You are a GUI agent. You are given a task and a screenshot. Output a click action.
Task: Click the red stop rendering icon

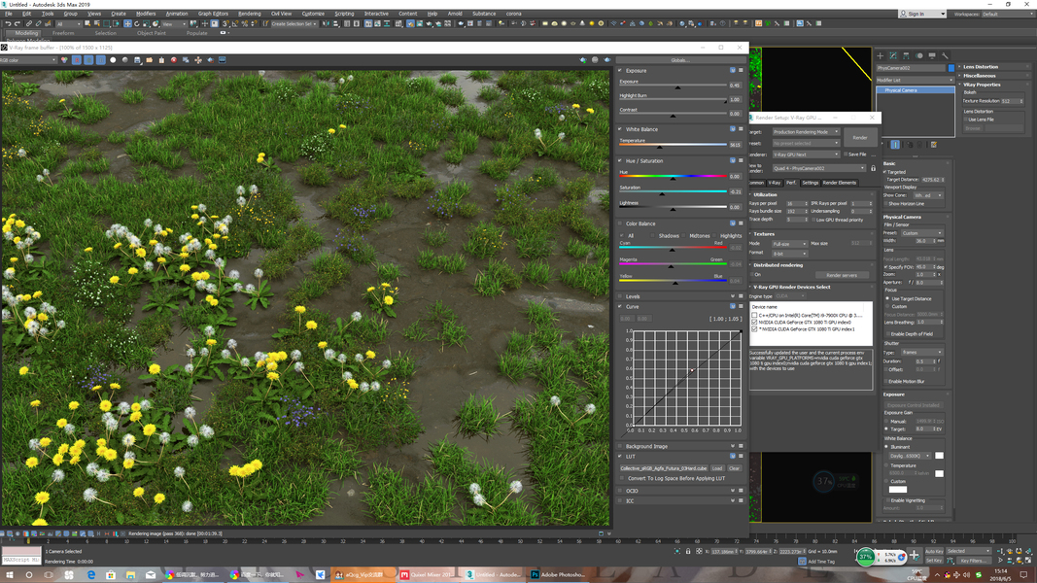[x=174, y=60]
